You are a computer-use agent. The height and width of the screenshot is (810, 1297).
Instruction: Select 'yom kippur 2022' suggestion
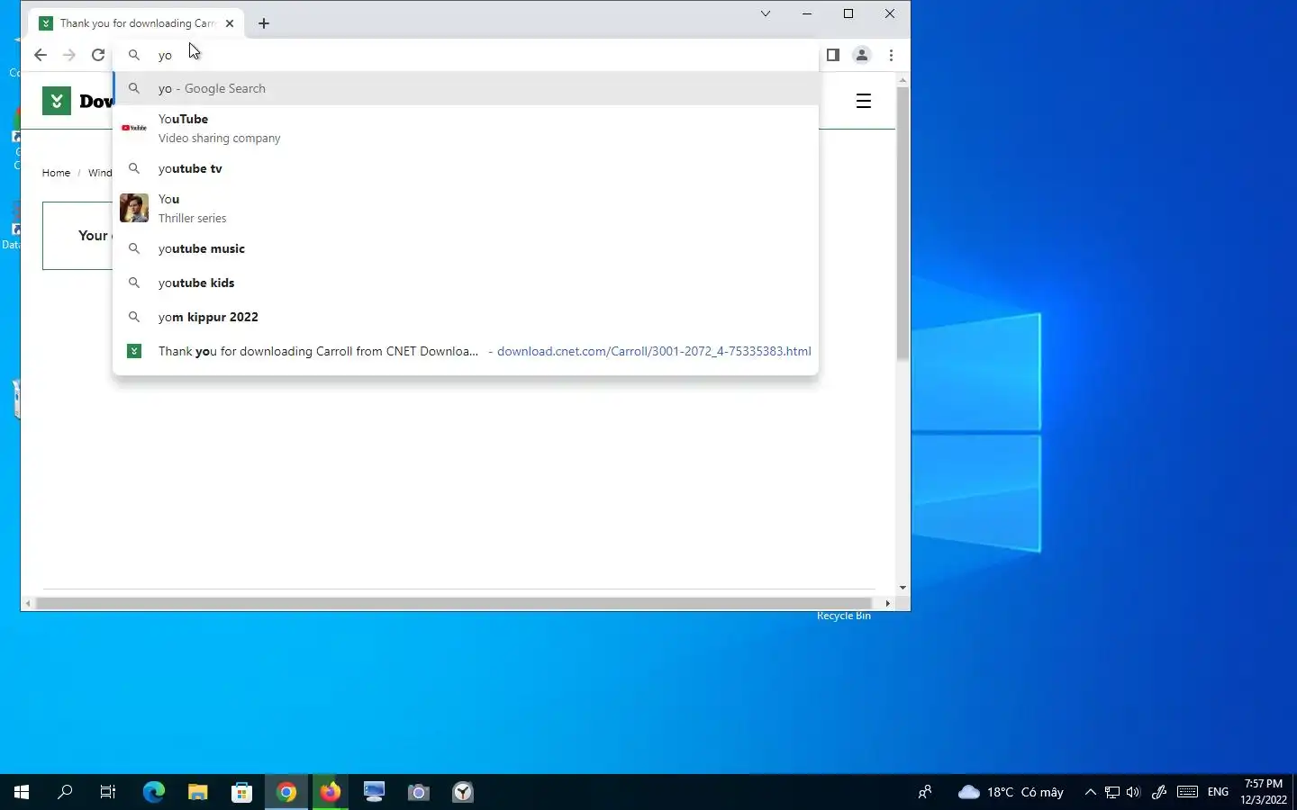click(x=466, y=317)
